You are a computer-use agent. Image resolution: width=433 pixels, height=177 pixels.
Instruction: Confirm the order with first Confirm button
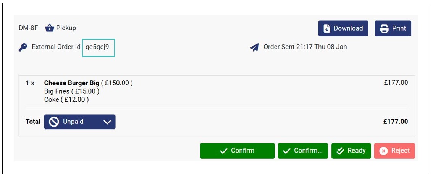[237, 151]
